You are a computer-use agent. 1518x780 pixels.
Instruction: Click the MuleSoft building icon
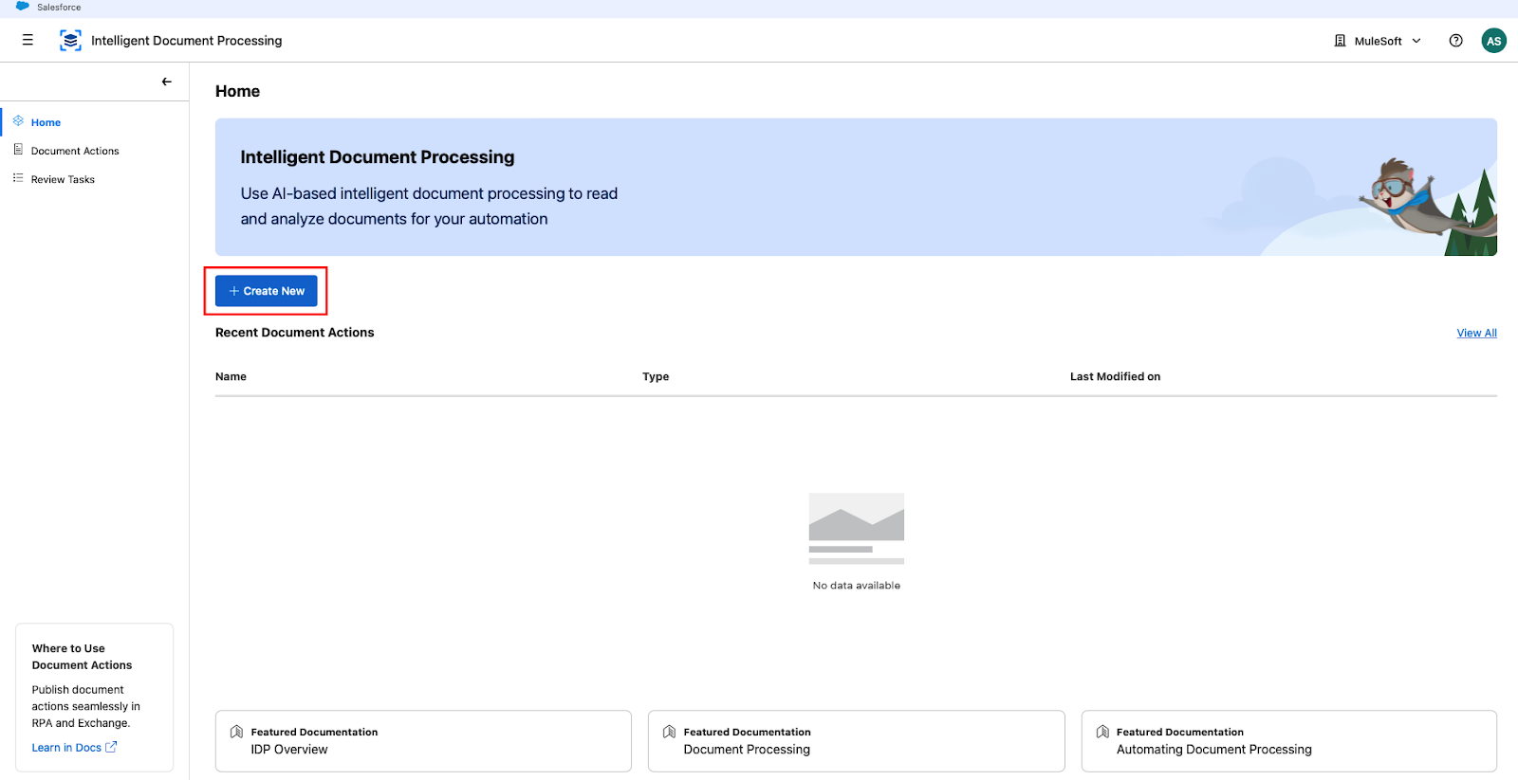coord(1340,41)
